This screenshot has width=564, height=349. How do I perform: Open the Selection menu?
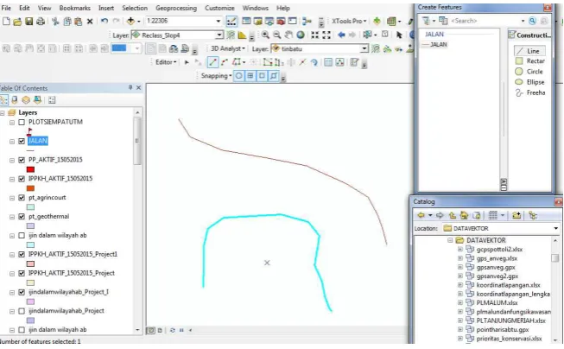135,8
